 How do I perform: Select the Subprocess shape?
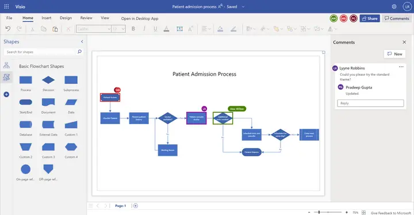tap(71, 80)
